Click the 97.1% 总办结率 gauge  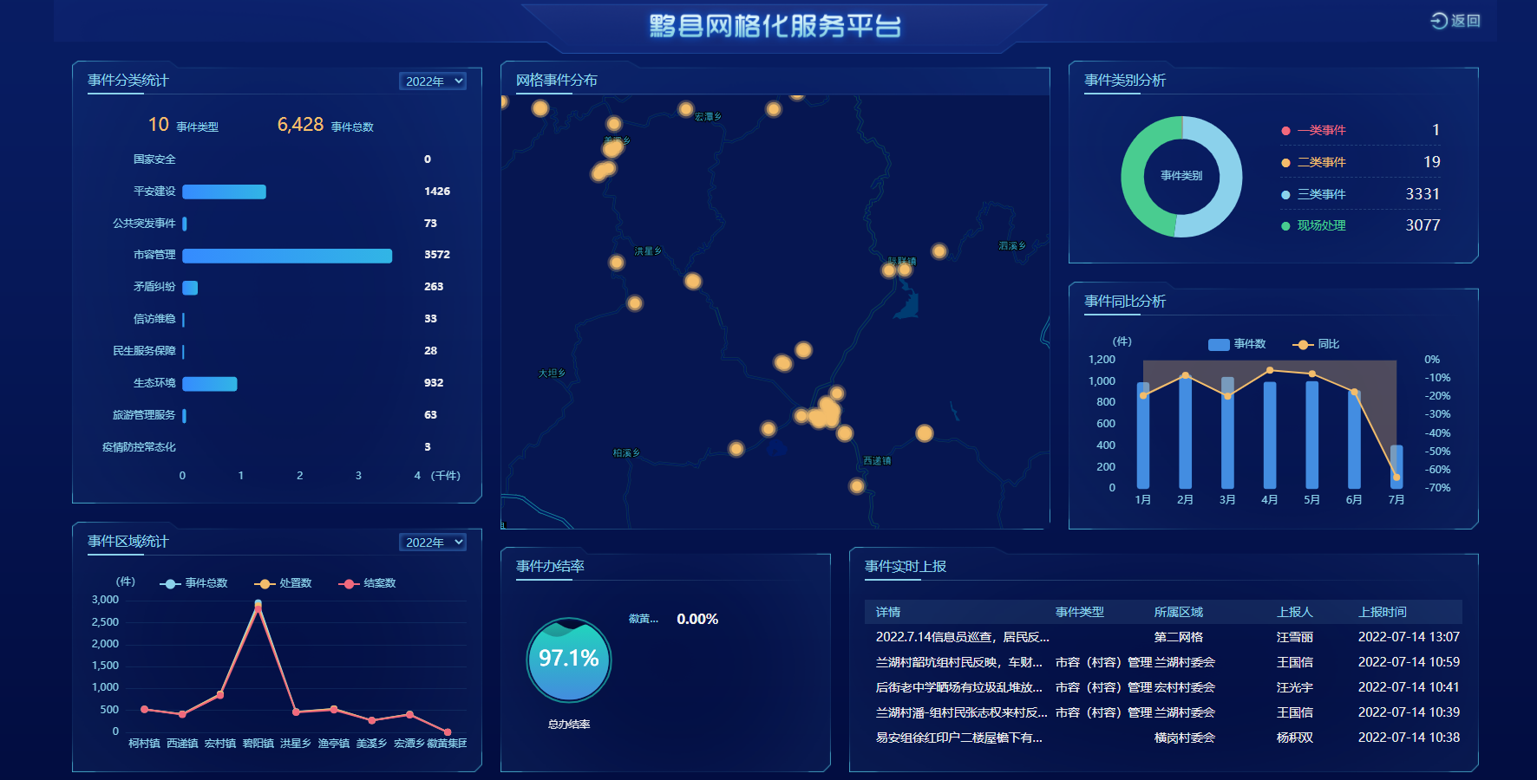(568, 660)
